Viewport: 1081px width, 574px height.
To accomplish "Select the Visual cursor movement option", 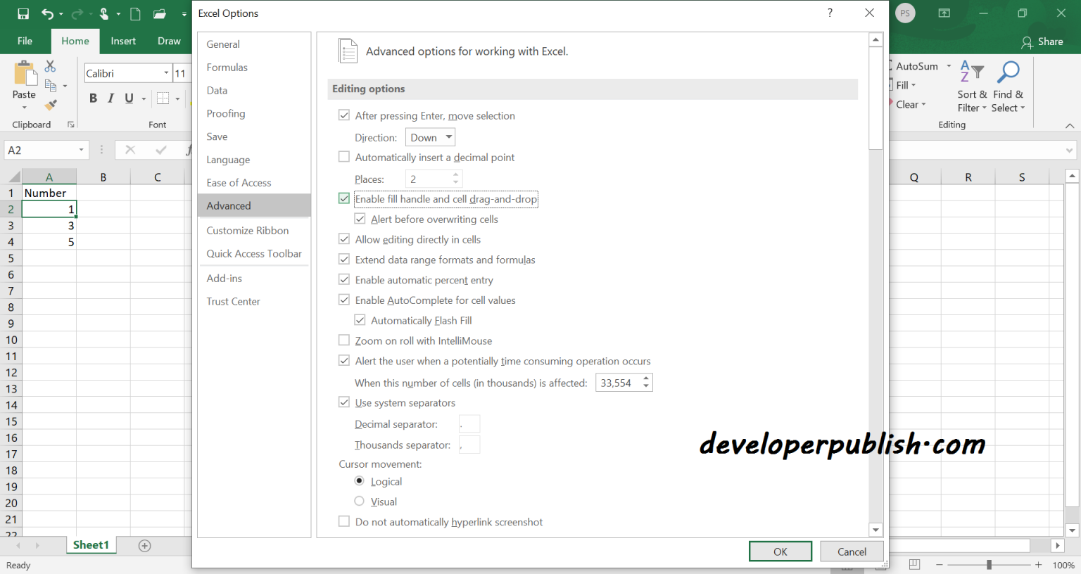I will click(x=360, y=502).
